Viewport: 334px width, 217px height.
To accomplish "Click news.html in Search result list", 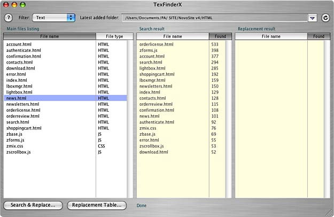I will click(149, 116).
